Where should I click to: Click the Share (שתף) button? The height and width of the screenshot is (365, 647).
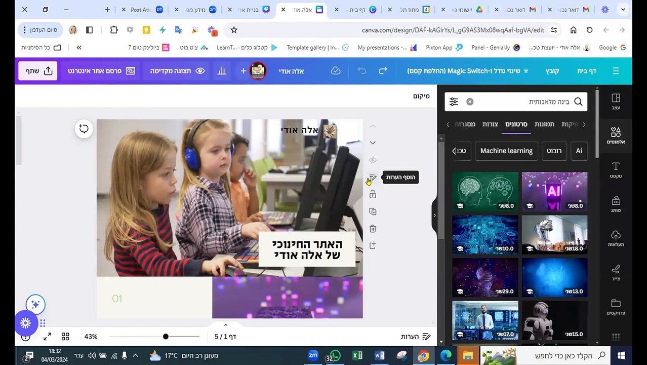(x=38, y=71)
